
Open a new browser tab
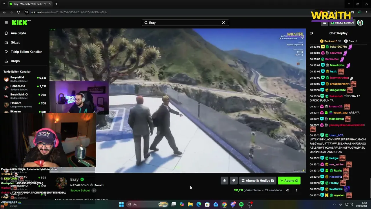click(56, 4)
